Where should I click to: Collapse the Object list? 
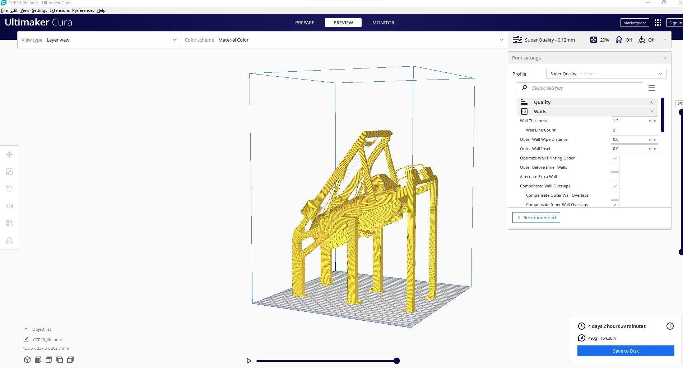point(25,329)
